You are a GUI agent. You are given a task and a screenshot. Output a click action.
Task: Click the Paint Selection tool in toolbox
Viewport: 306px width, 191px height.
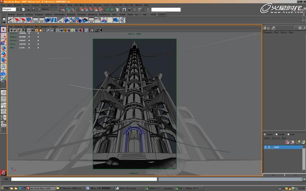pos(4,42)
